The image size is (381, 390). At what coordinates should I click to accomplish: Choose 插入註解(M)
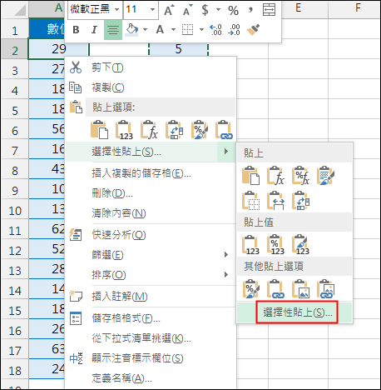tap(151, 297)
